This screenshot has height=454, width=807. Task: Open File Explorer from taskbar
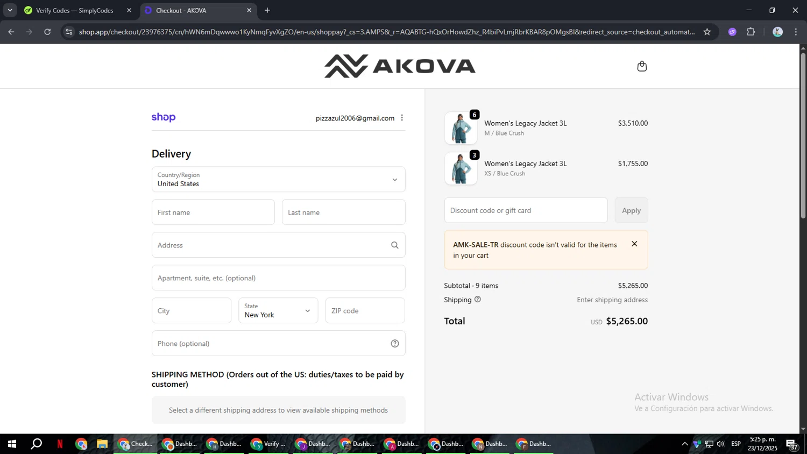coord(102,444)
